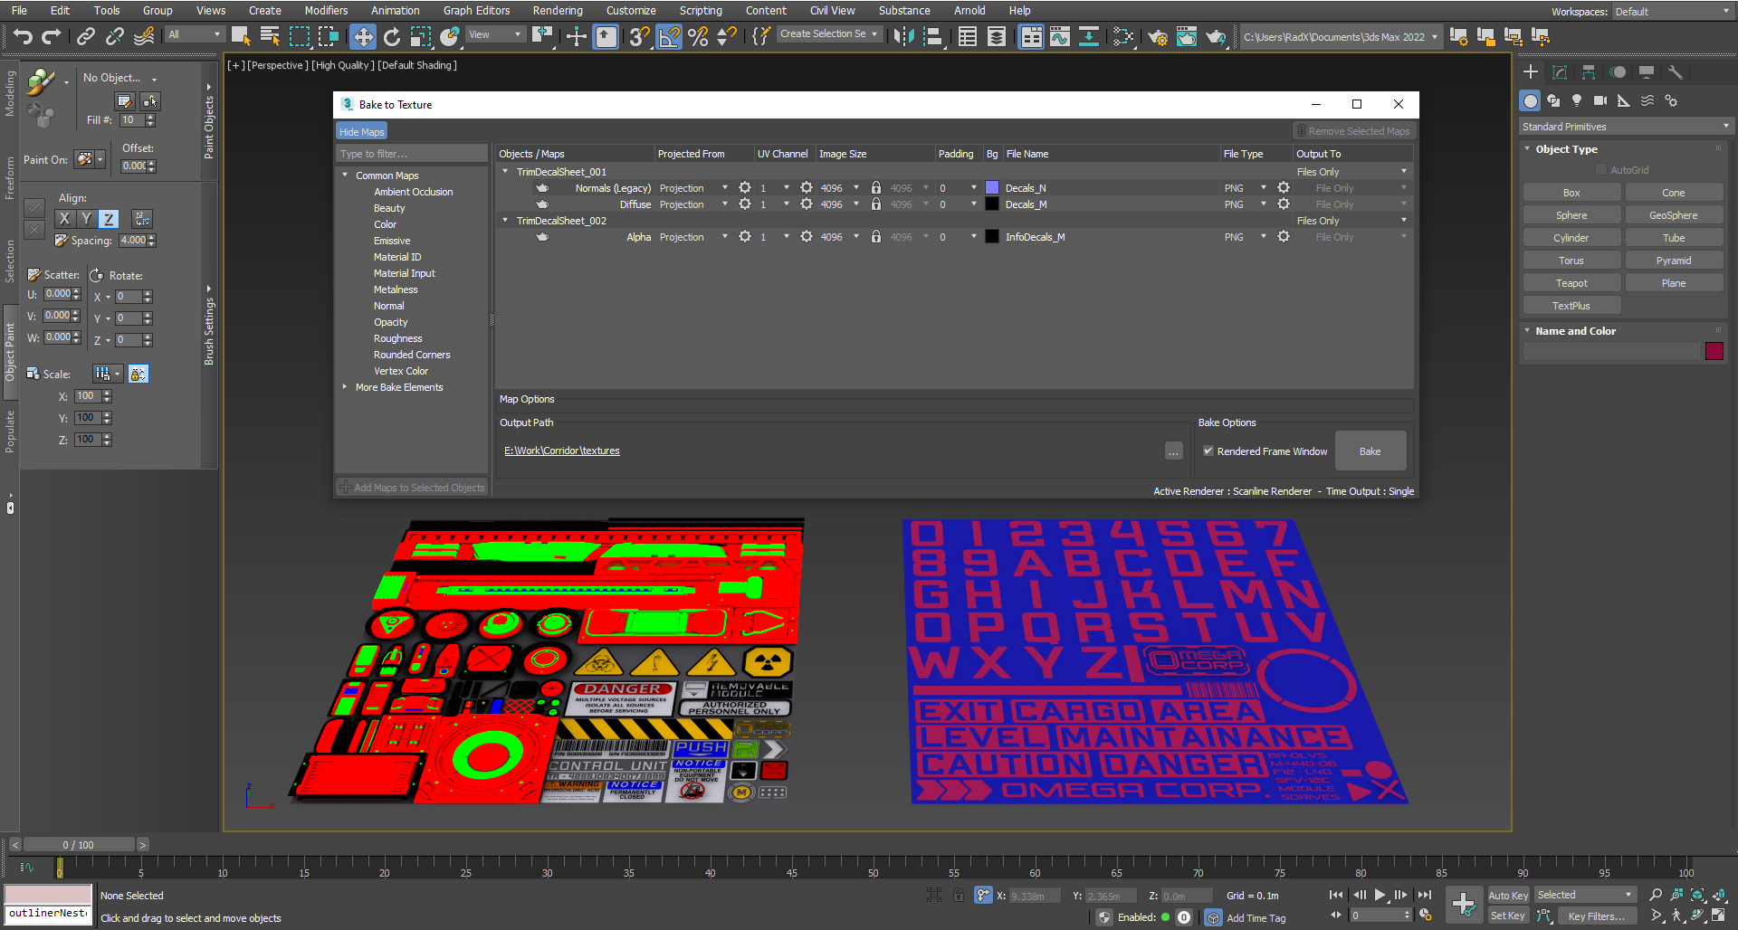Image resolution: width=1738 pixels, height=930 pixels.
Task: Open the Rendering menu
Action: [557, 11]
